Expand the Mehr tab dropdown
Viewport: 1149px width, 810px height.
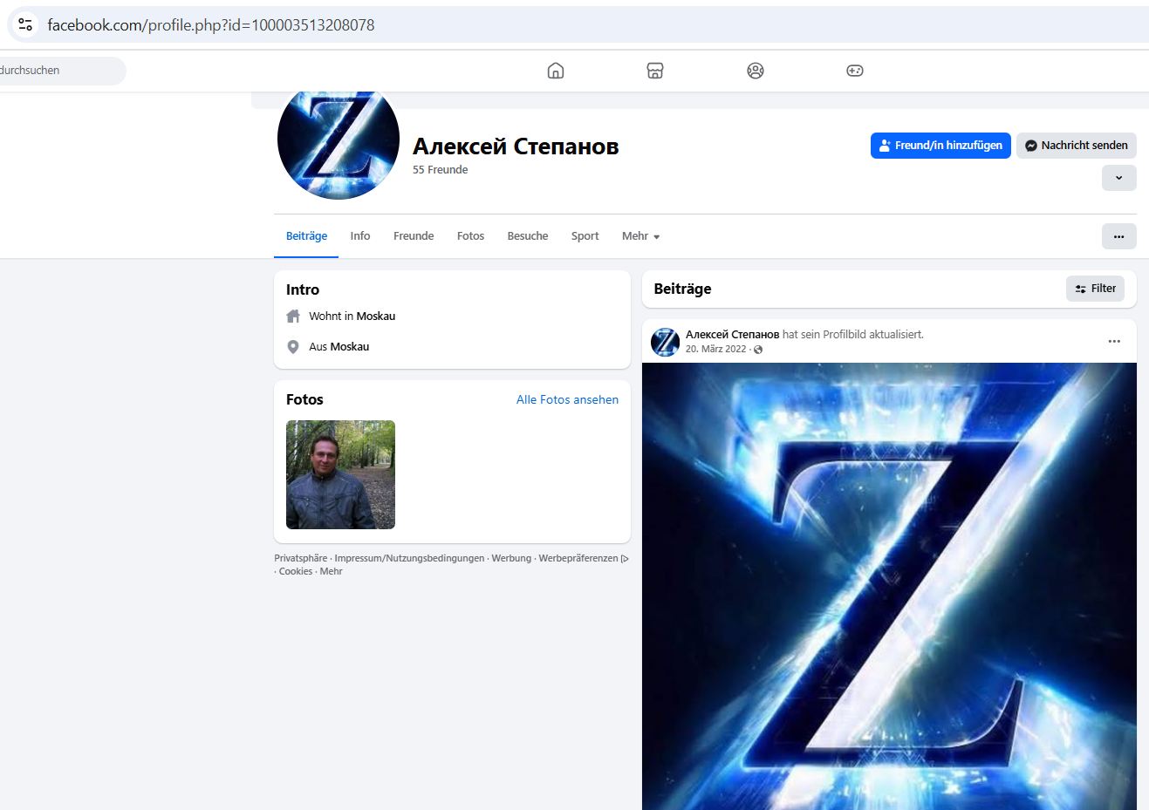[x=640, y=236]
